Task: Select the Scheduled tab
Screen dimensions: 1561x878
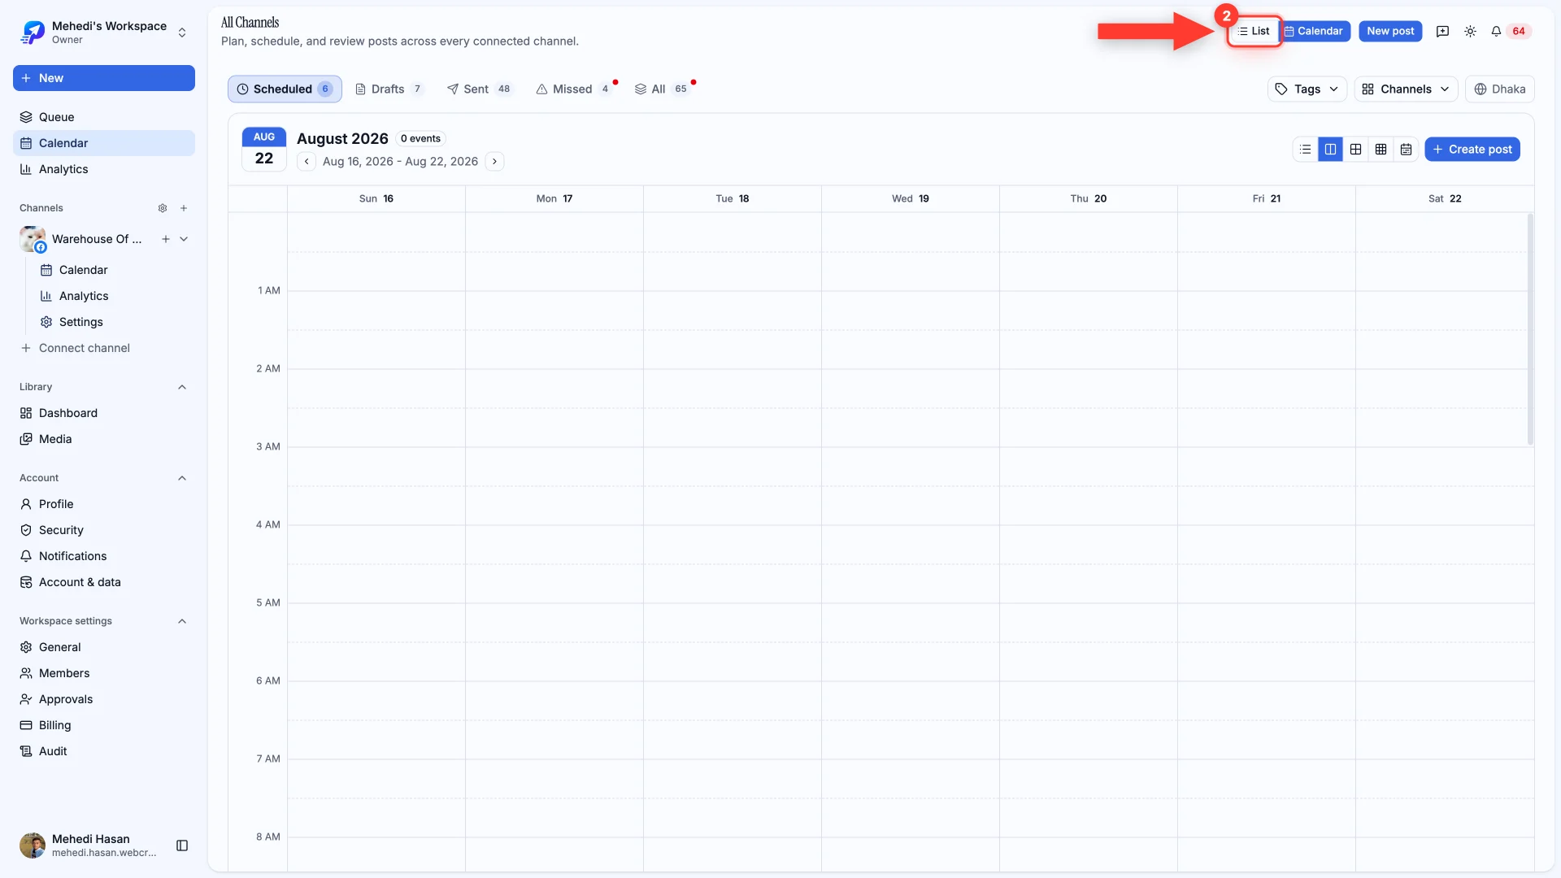Action: (285, 89)
